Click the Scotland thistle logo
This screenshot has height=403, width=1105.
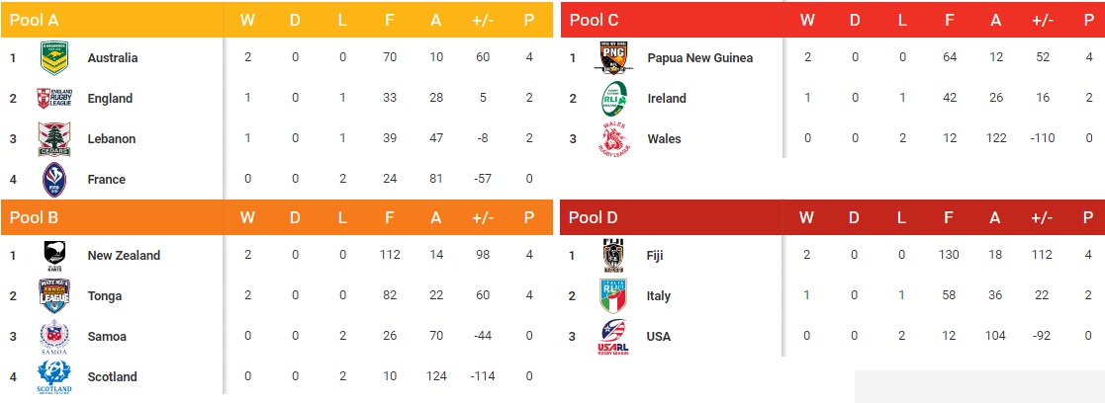(53, 377)
